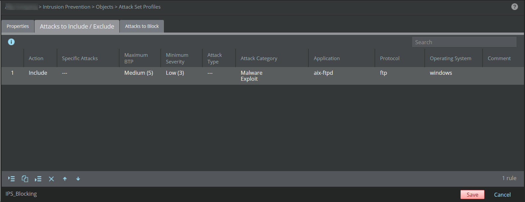Move the selected rule up
Viewport: 525px width, 202px height.
tap(65, 179)
